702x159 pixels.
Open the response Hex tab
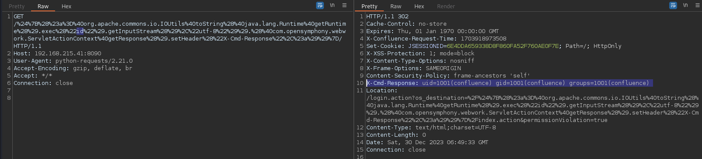pos(419,6)
